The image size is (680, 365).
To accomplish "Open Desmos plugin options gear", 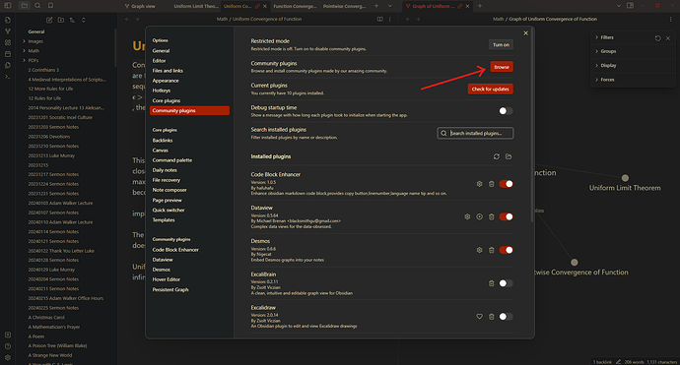I will (x=479, y=250).
